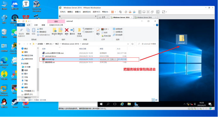Open the File (文件) ribbon tab
The width and height of the screenshot is (218, 117).
[x=21, y=25]
